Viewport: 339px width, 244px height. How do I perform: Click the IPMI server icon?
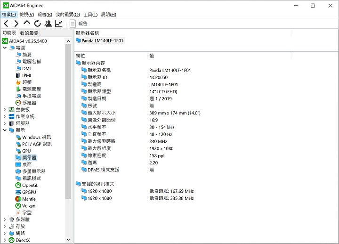pos(18,75)
